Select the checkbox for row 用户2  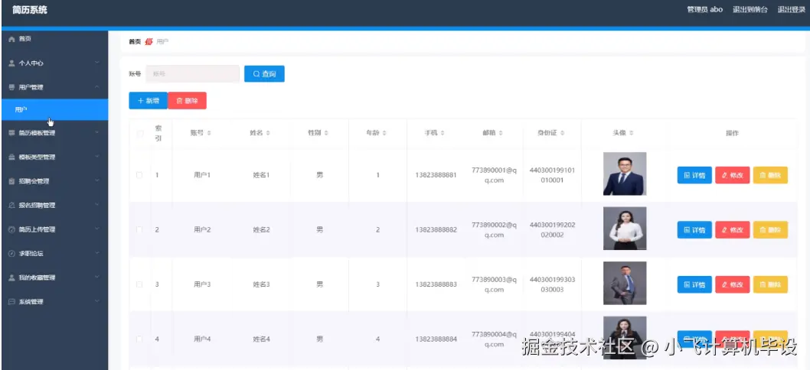click(x=139, y=229)
